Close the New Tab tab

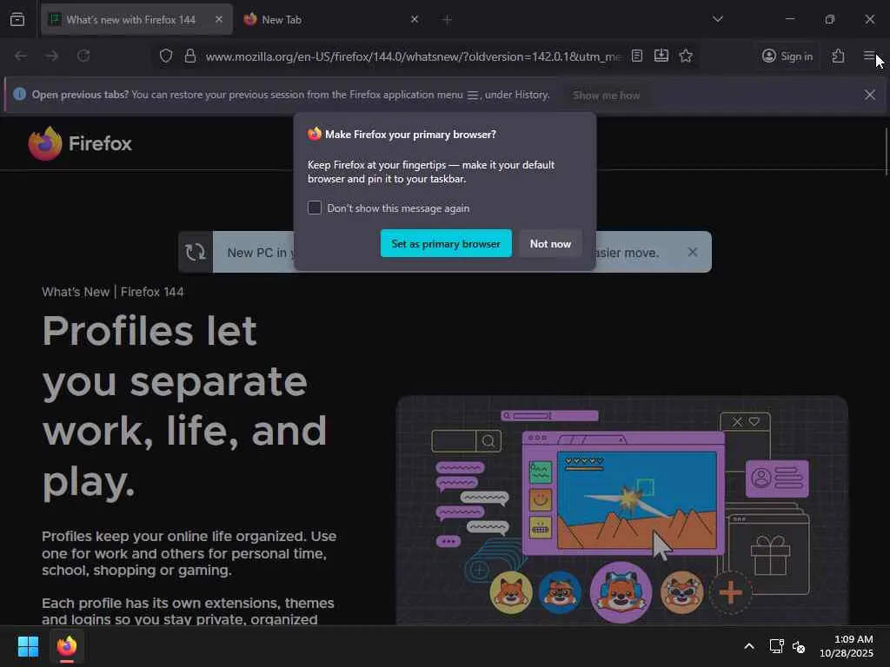[x=415, y=19]
